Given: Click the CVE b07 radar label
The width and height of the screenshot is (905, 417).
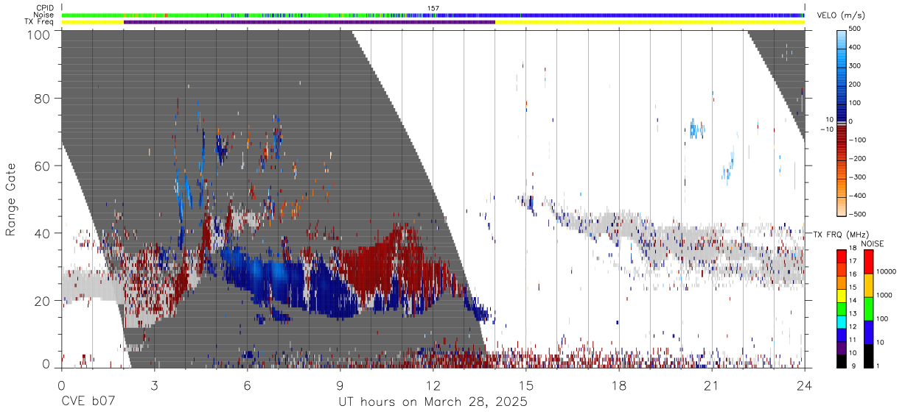Looking at the screenshot, I should (88, 402).
